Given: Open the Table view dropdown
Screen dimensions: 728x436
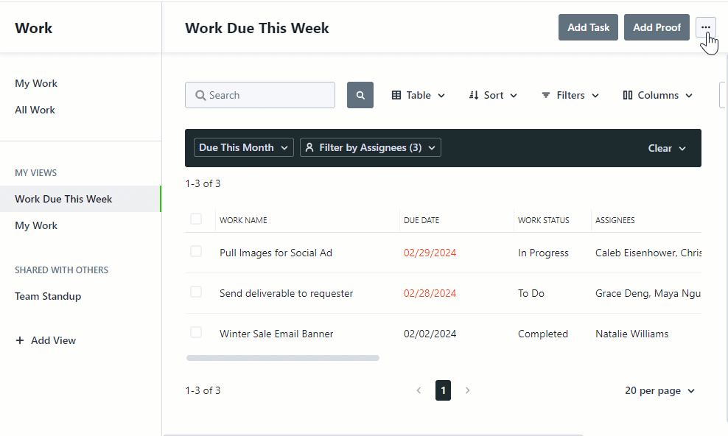Looking at the screenshot, I should (419, 95).
